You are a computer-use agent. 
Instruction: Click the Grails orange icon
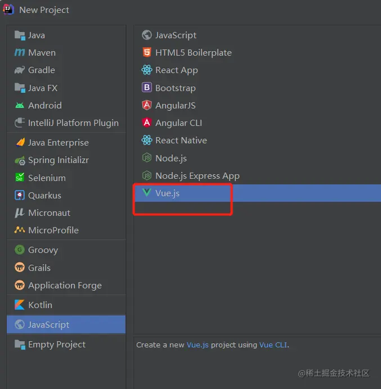pyautogui.click(x=20, y=268)
